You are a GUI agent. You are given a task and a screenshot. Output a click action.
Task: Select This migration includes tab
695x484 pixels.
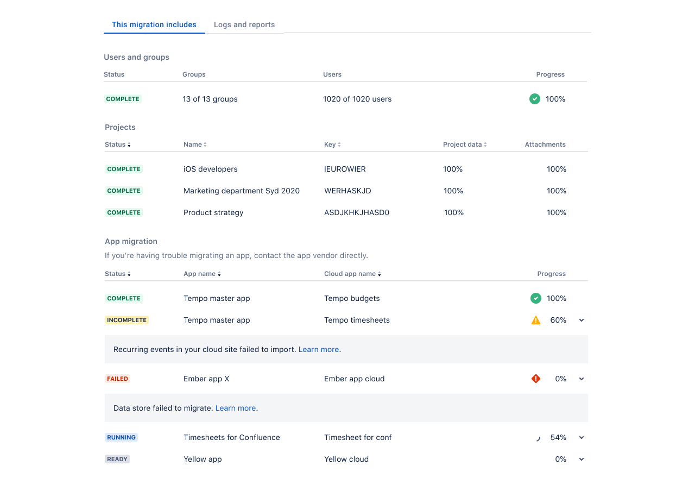click(154, 24)
